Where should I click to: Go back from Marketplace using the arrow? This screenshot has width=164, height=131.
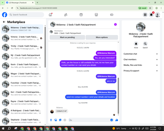[4, 22]
